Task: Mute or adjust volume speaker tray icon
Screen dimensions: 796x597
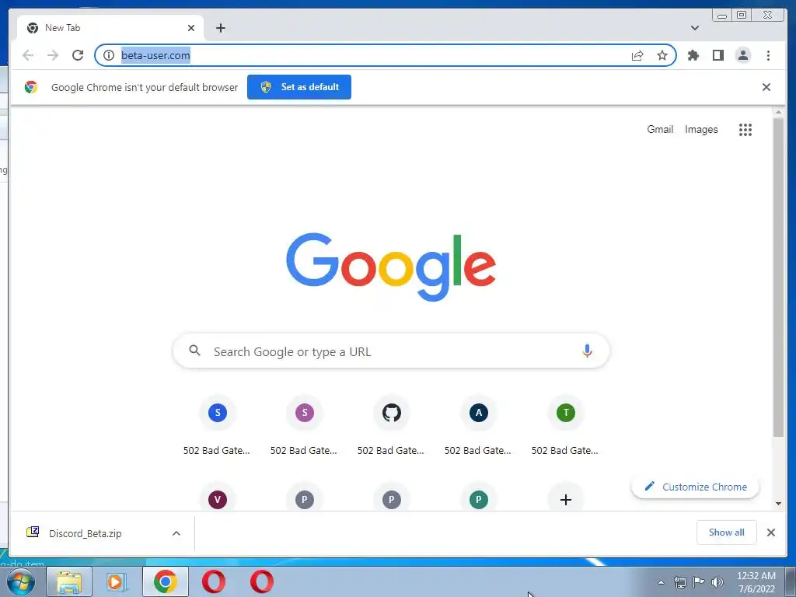Action: 717,581
